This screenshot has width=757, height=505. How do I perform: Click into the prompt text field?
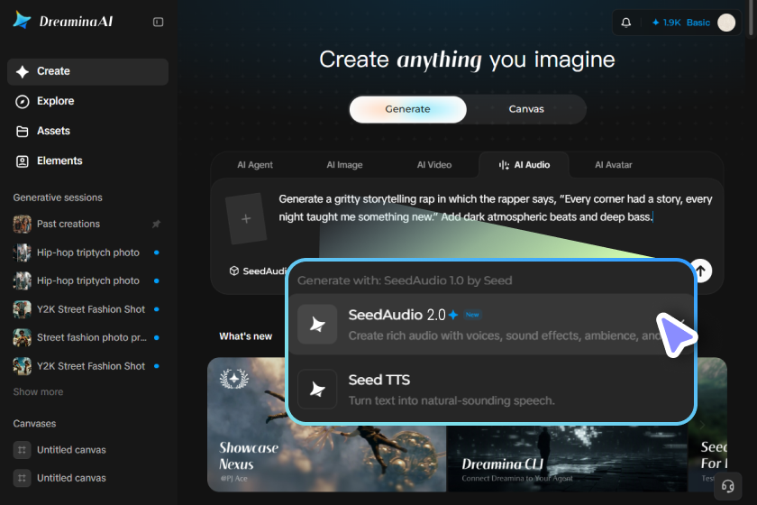(496, 207)
